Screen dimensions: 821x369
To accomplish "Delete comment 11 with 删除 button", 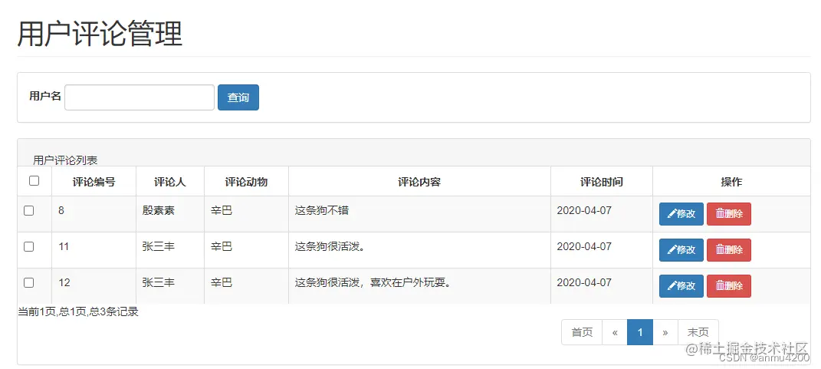I will tap(729, 250).
